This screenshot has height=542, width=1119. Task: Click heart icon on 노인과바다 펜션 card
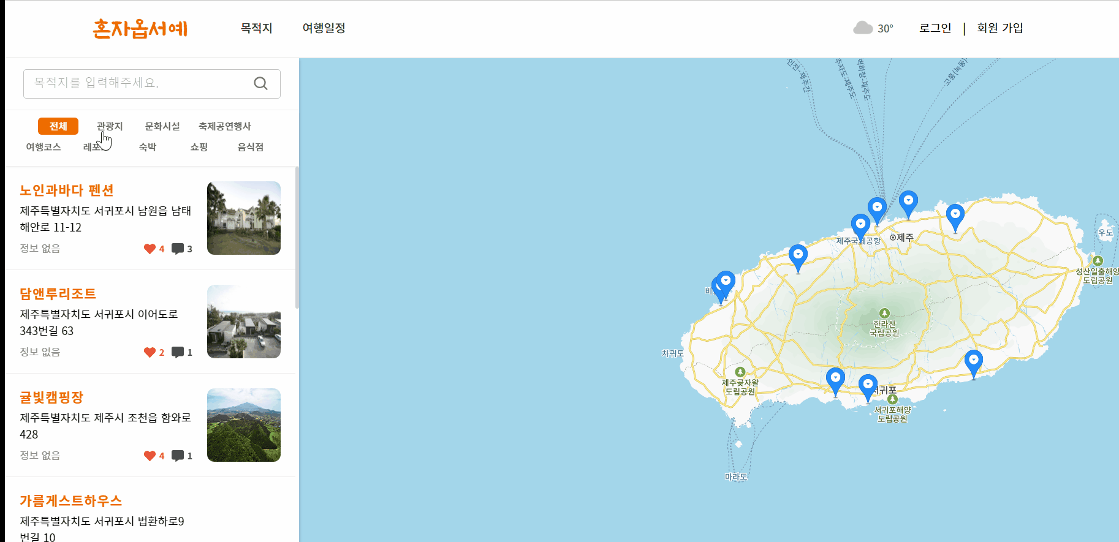[150, 249]
